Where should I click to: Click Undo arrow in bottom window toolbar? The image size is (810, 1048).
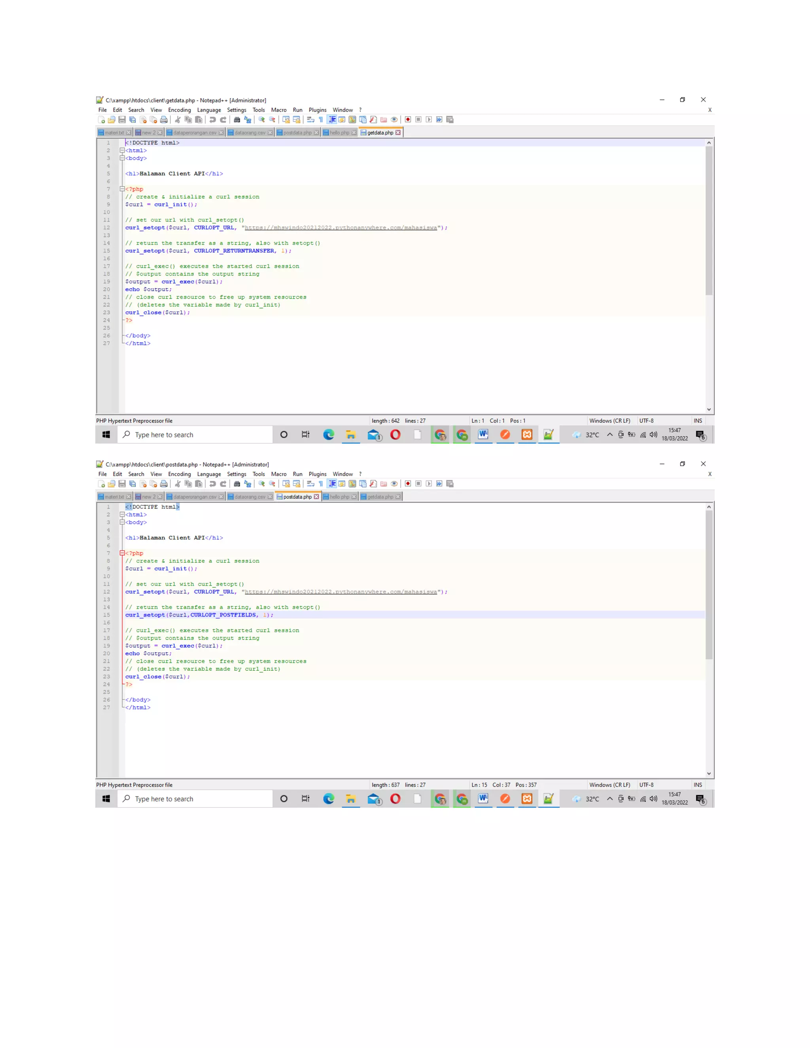pos(212,484)
